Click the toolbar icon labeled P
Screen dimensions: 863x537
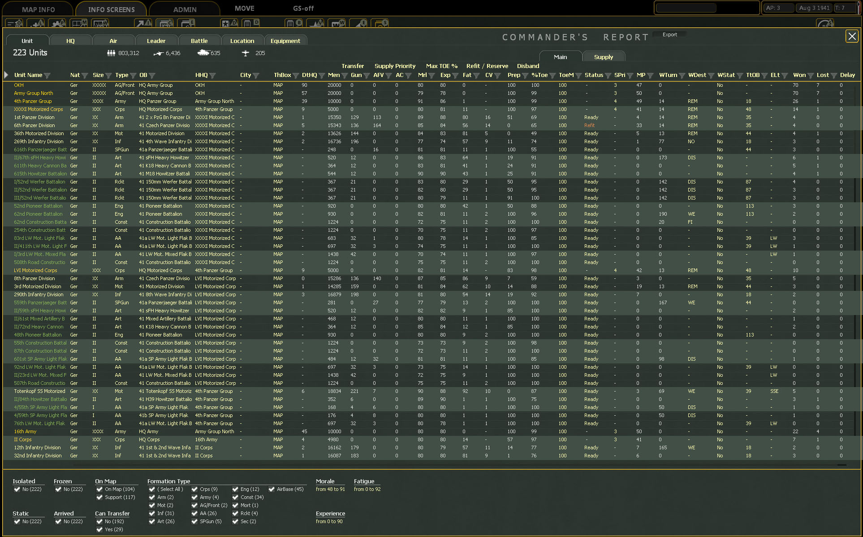click(x=57, y=23)
